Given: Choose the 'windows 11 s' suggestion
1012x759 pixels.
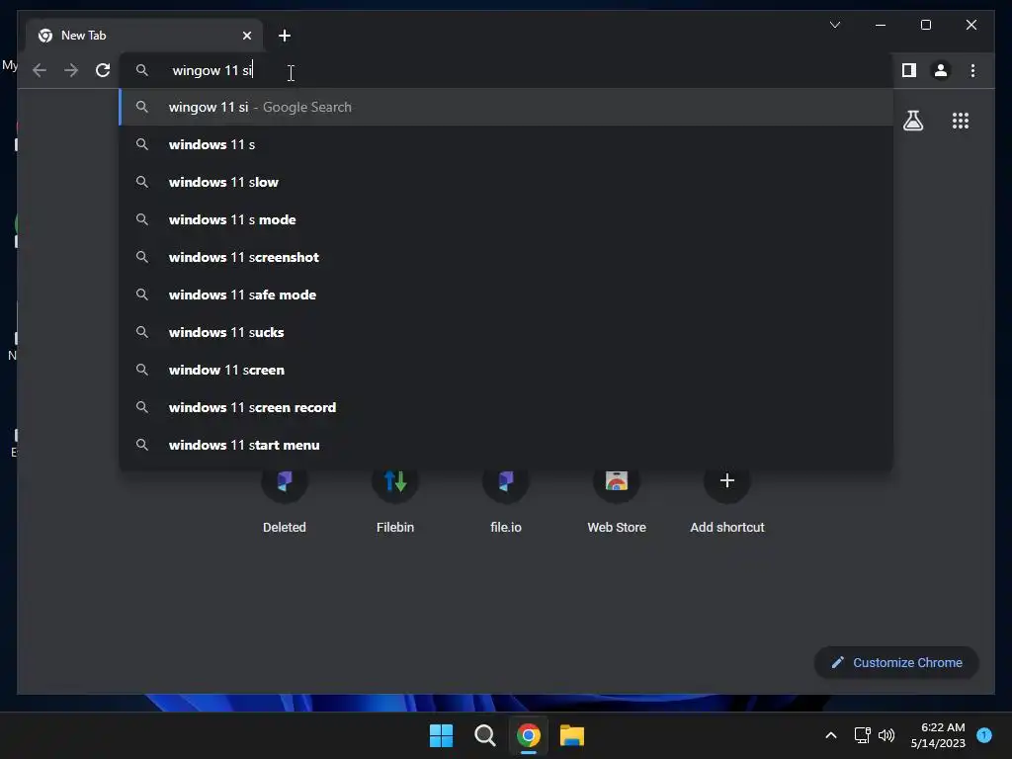Looking at the screenshot, I should [506, 144].
